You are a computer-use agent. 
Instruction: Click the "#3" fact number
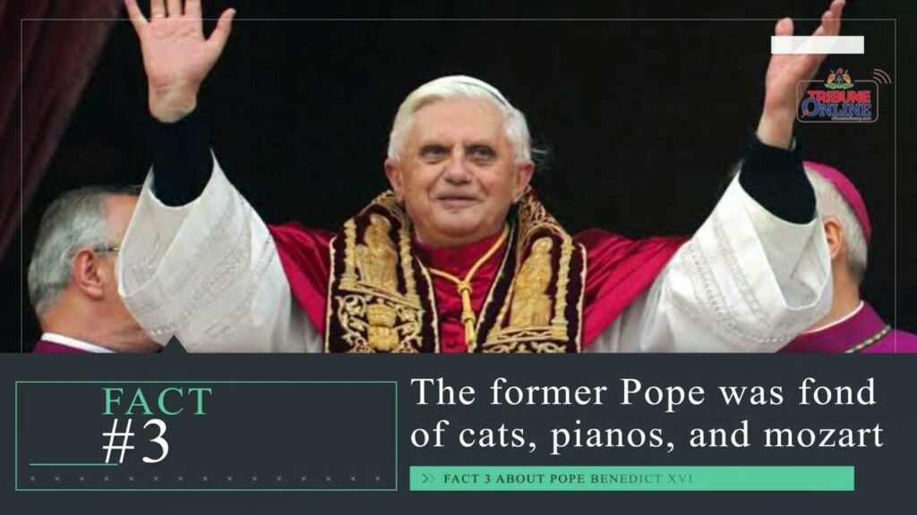click(136, 441)
